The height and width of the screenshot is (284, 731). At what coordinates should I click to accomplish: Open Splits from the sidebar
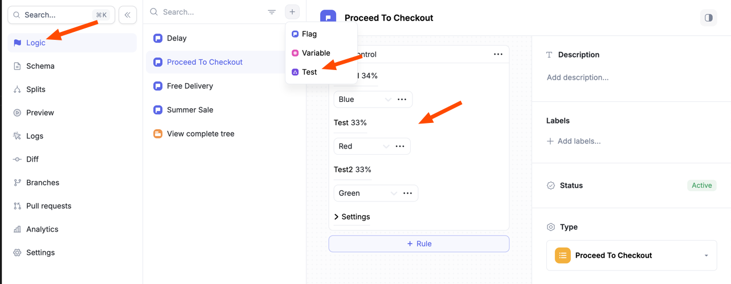36,89
